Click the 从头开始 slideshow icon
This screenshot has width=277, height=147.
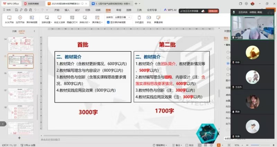(x=9, y=19)
